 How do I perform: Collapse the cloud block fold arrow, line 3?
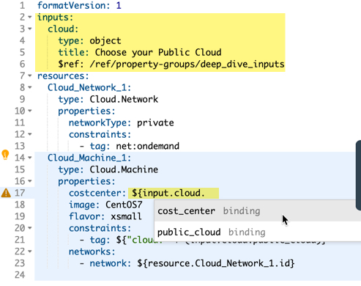(30, 29)
